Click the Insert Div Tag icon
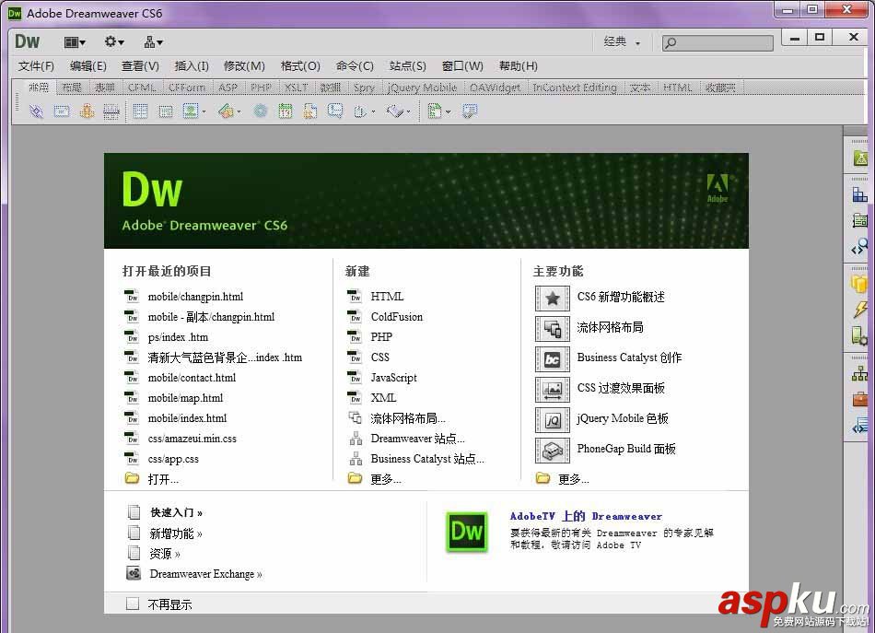Image resolution: width=875 pixels, height=633 pixels. coord(165,111)
